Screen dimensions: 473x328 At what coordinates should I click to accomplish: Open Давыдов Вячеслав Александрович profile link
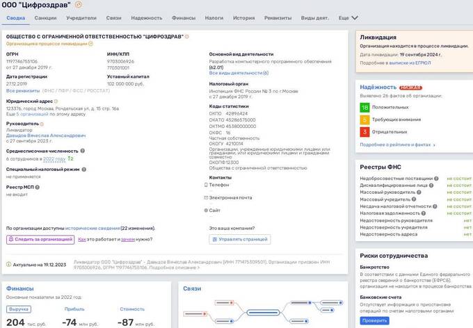coord(46,136)
